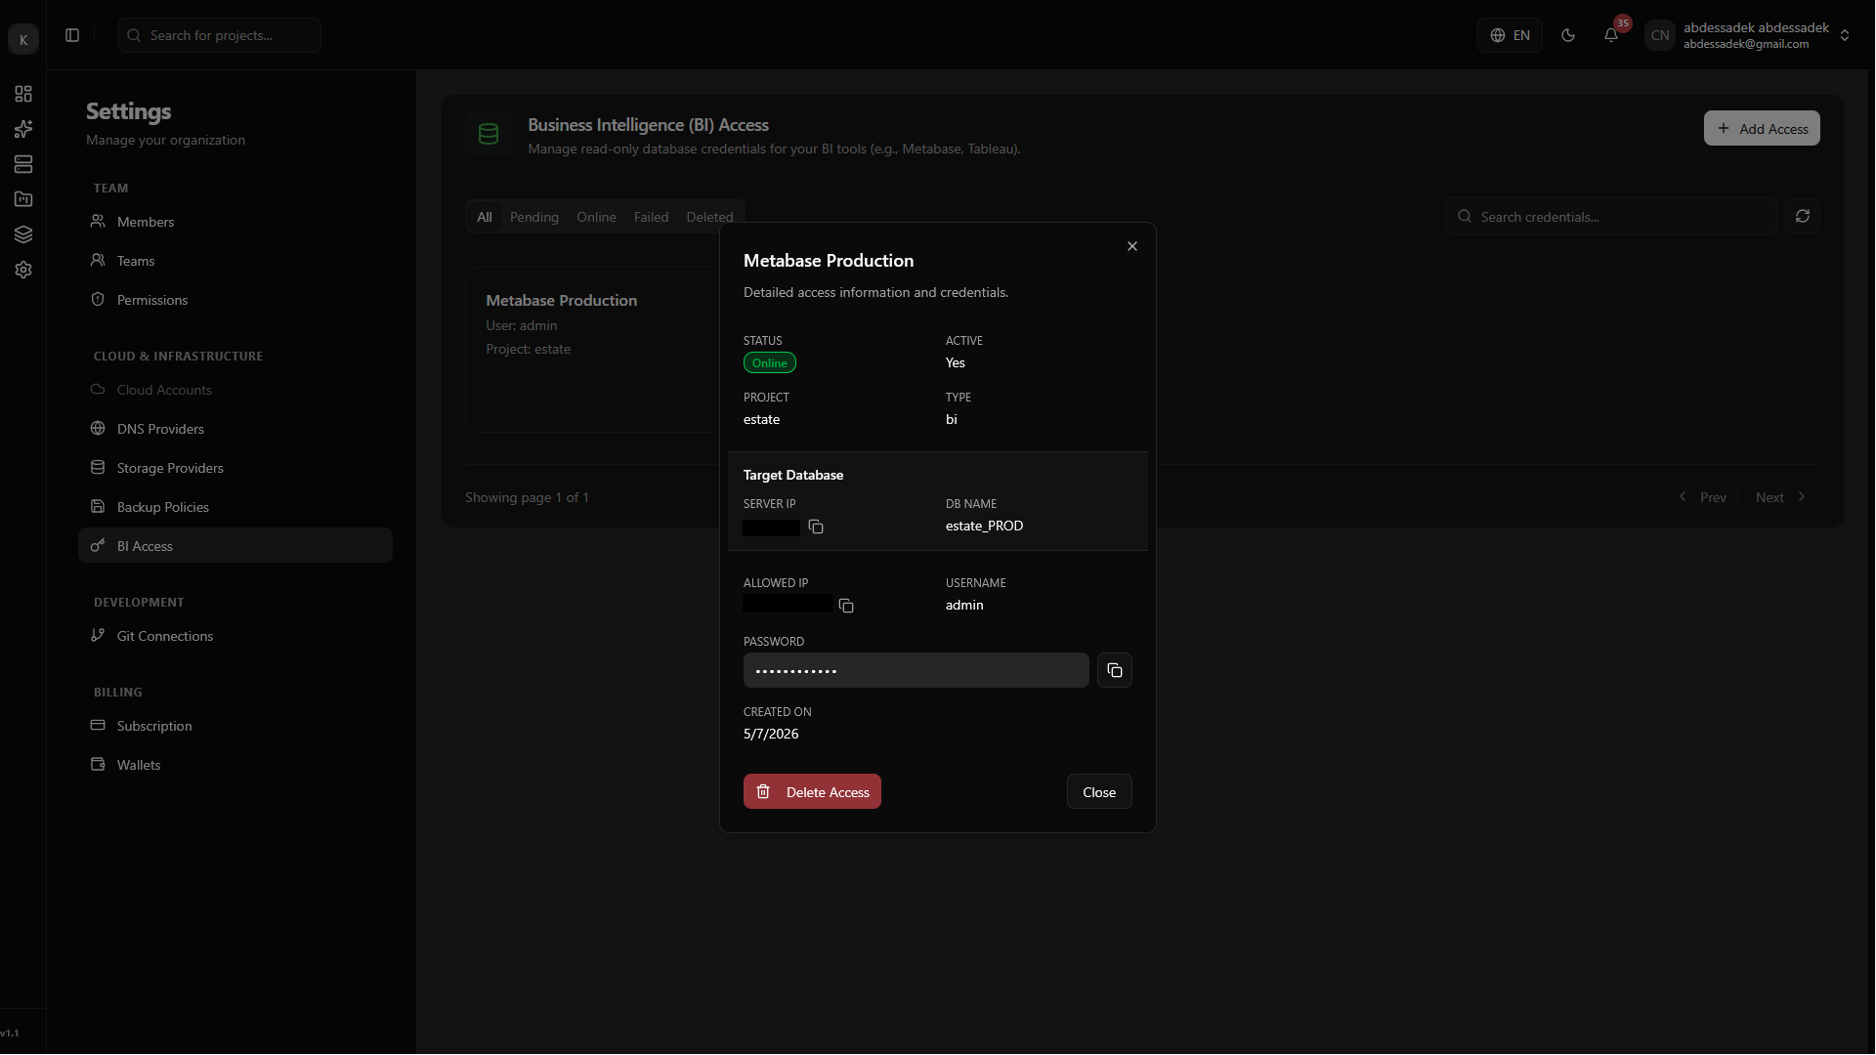Select the Pending filter tab
1876x1055 pixels.
click(534, 217)
